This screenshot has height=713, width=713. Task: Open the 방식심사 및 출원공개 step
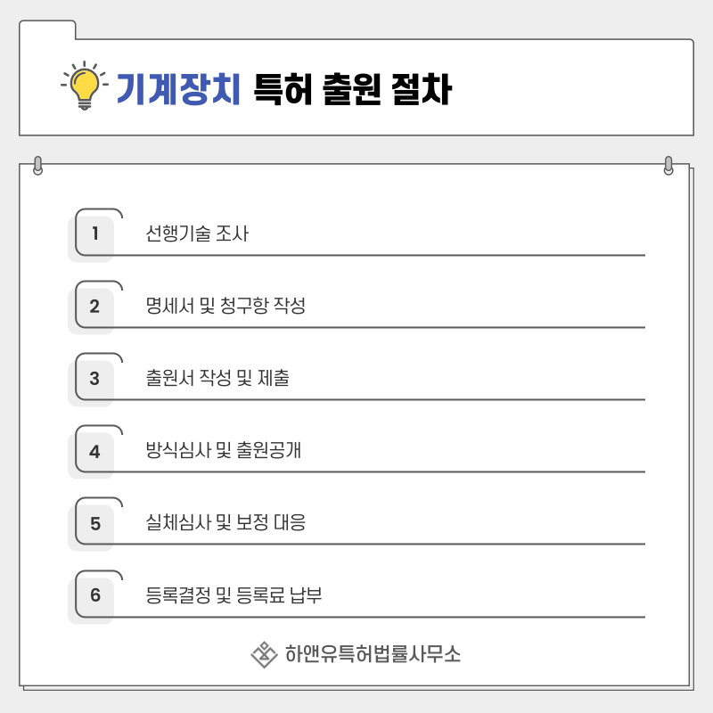click(224, 450)
